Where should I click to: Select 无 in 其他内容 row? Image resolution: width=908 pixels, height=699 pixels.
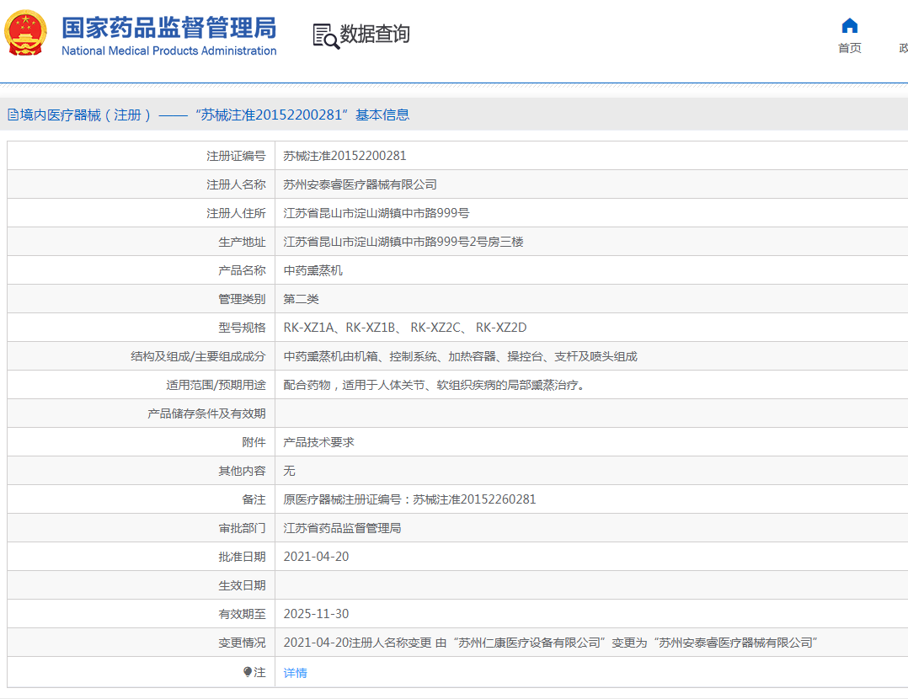[289, 471]
